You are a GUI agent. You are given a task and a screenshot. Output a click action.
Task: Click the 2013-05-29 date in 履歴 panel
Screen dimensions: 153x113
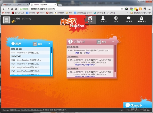16,56
